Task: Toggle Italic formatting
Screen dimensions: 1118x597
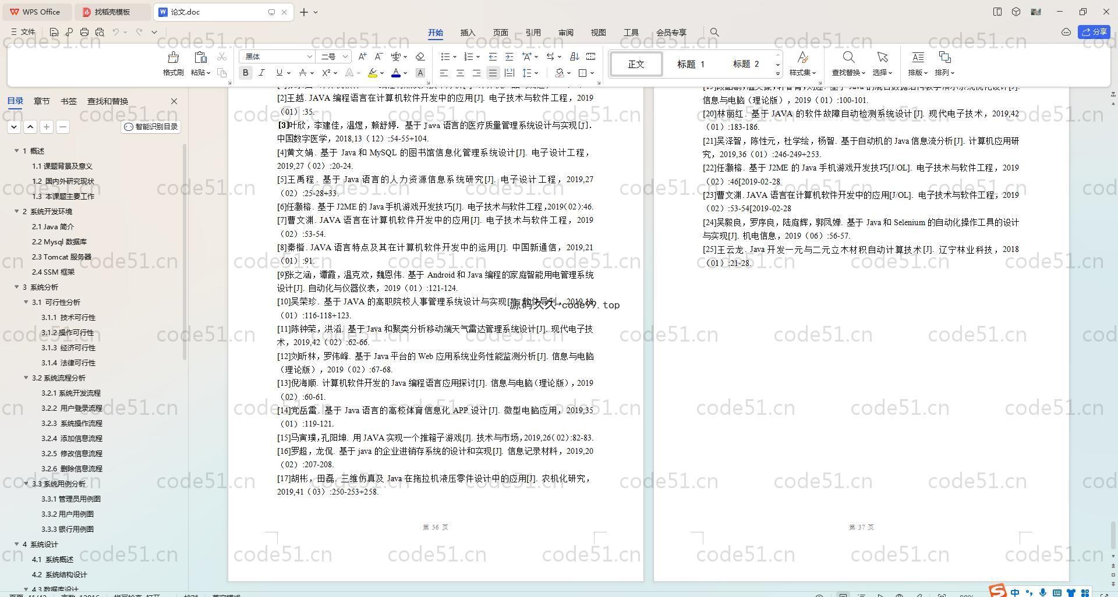Action: 261,73
